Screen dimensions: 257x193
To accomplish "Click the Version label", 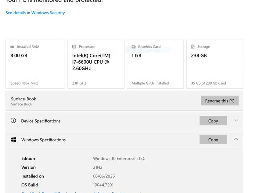I will 28,167.
